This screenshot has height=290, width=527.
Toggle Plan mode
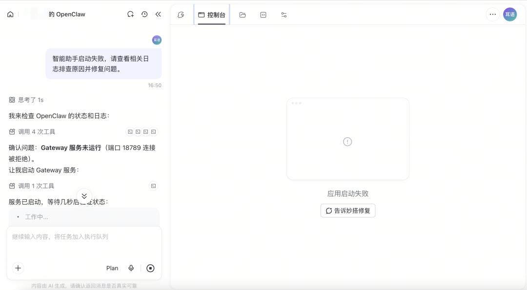[x=112, y=268]
